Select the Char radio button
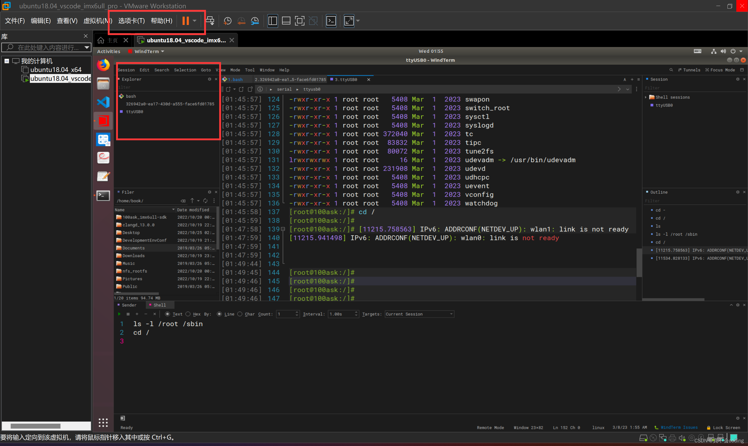 coord(240,314)
